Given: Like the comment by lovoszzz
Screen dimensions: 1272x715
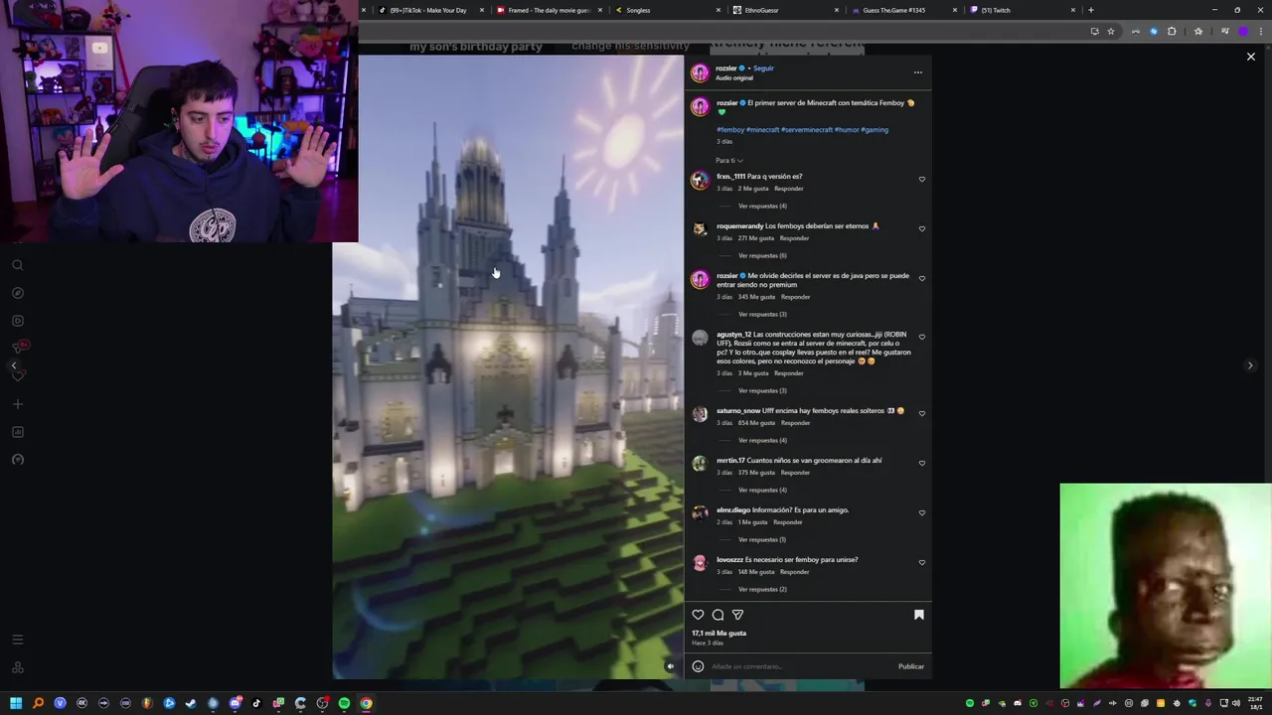Looking at the screenshot, I should click(x=922, y=563).
